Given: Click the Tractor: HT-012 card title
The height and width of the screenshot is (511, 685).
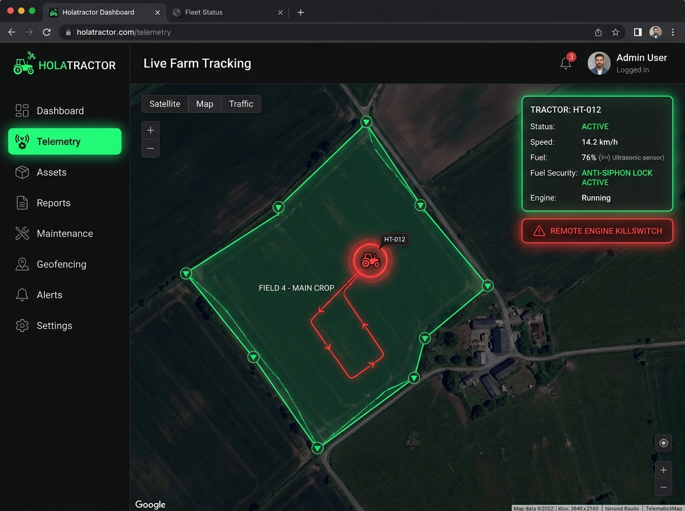Looking at the screenshot, I should tap(566, 109).
